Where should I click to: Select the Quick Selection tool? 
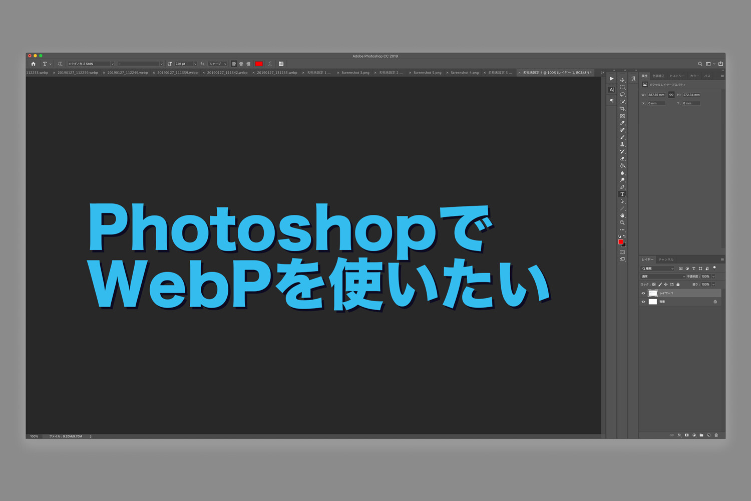point(622,102)
